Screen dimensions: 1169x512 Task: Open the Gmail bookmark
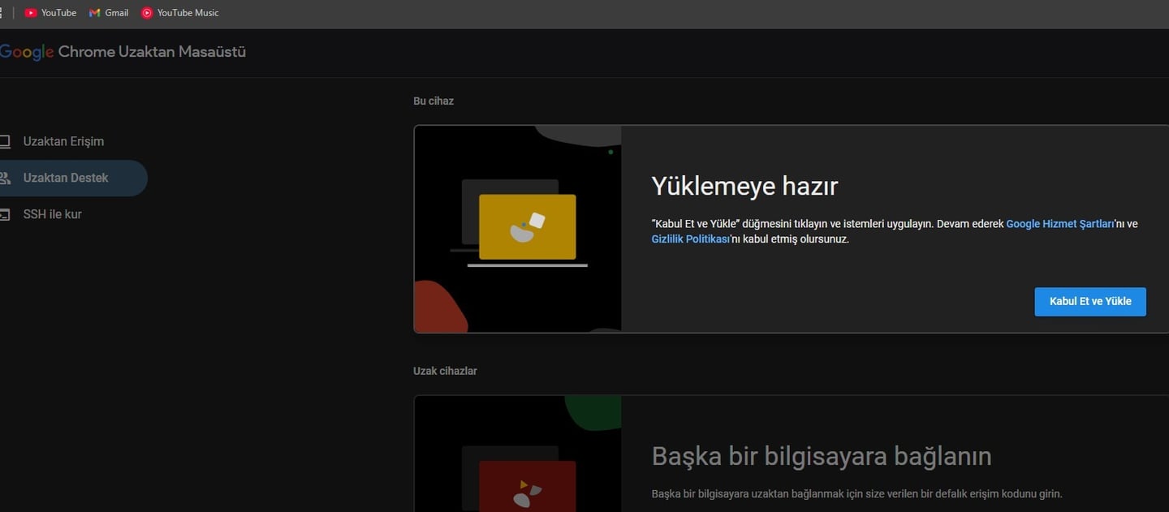click(x=109, y=13)
